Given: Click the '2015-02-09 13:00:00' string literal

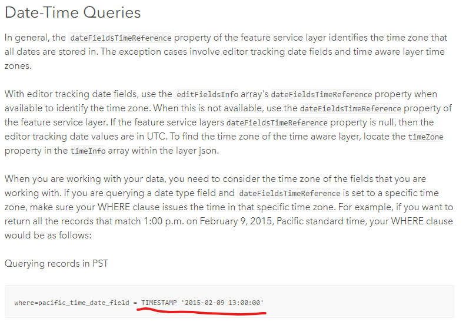Looking at the screenshot, I should tap(223, 303).
